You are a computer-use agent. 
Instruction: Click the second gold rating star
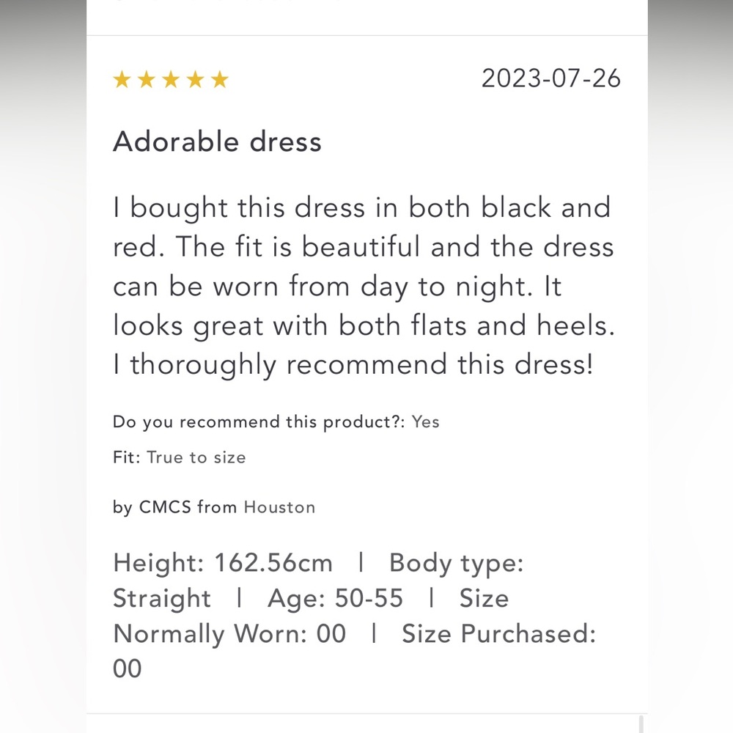tap(147, 79)
